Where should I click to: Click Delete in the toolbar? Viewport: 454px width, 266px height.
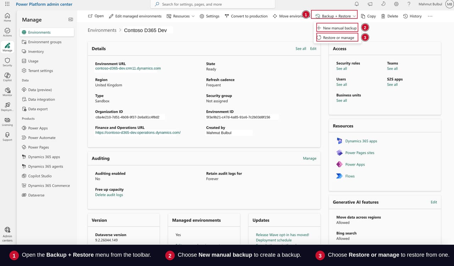tap(389, 16)
